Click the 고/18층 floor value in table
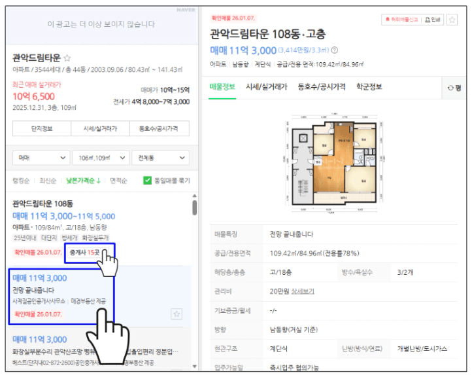 [280, 272]
